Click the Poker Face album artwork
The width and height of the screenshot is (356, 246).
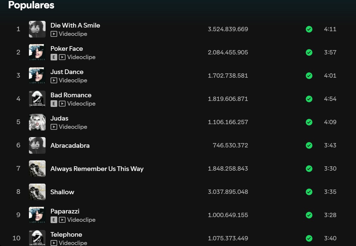(37, 52)
